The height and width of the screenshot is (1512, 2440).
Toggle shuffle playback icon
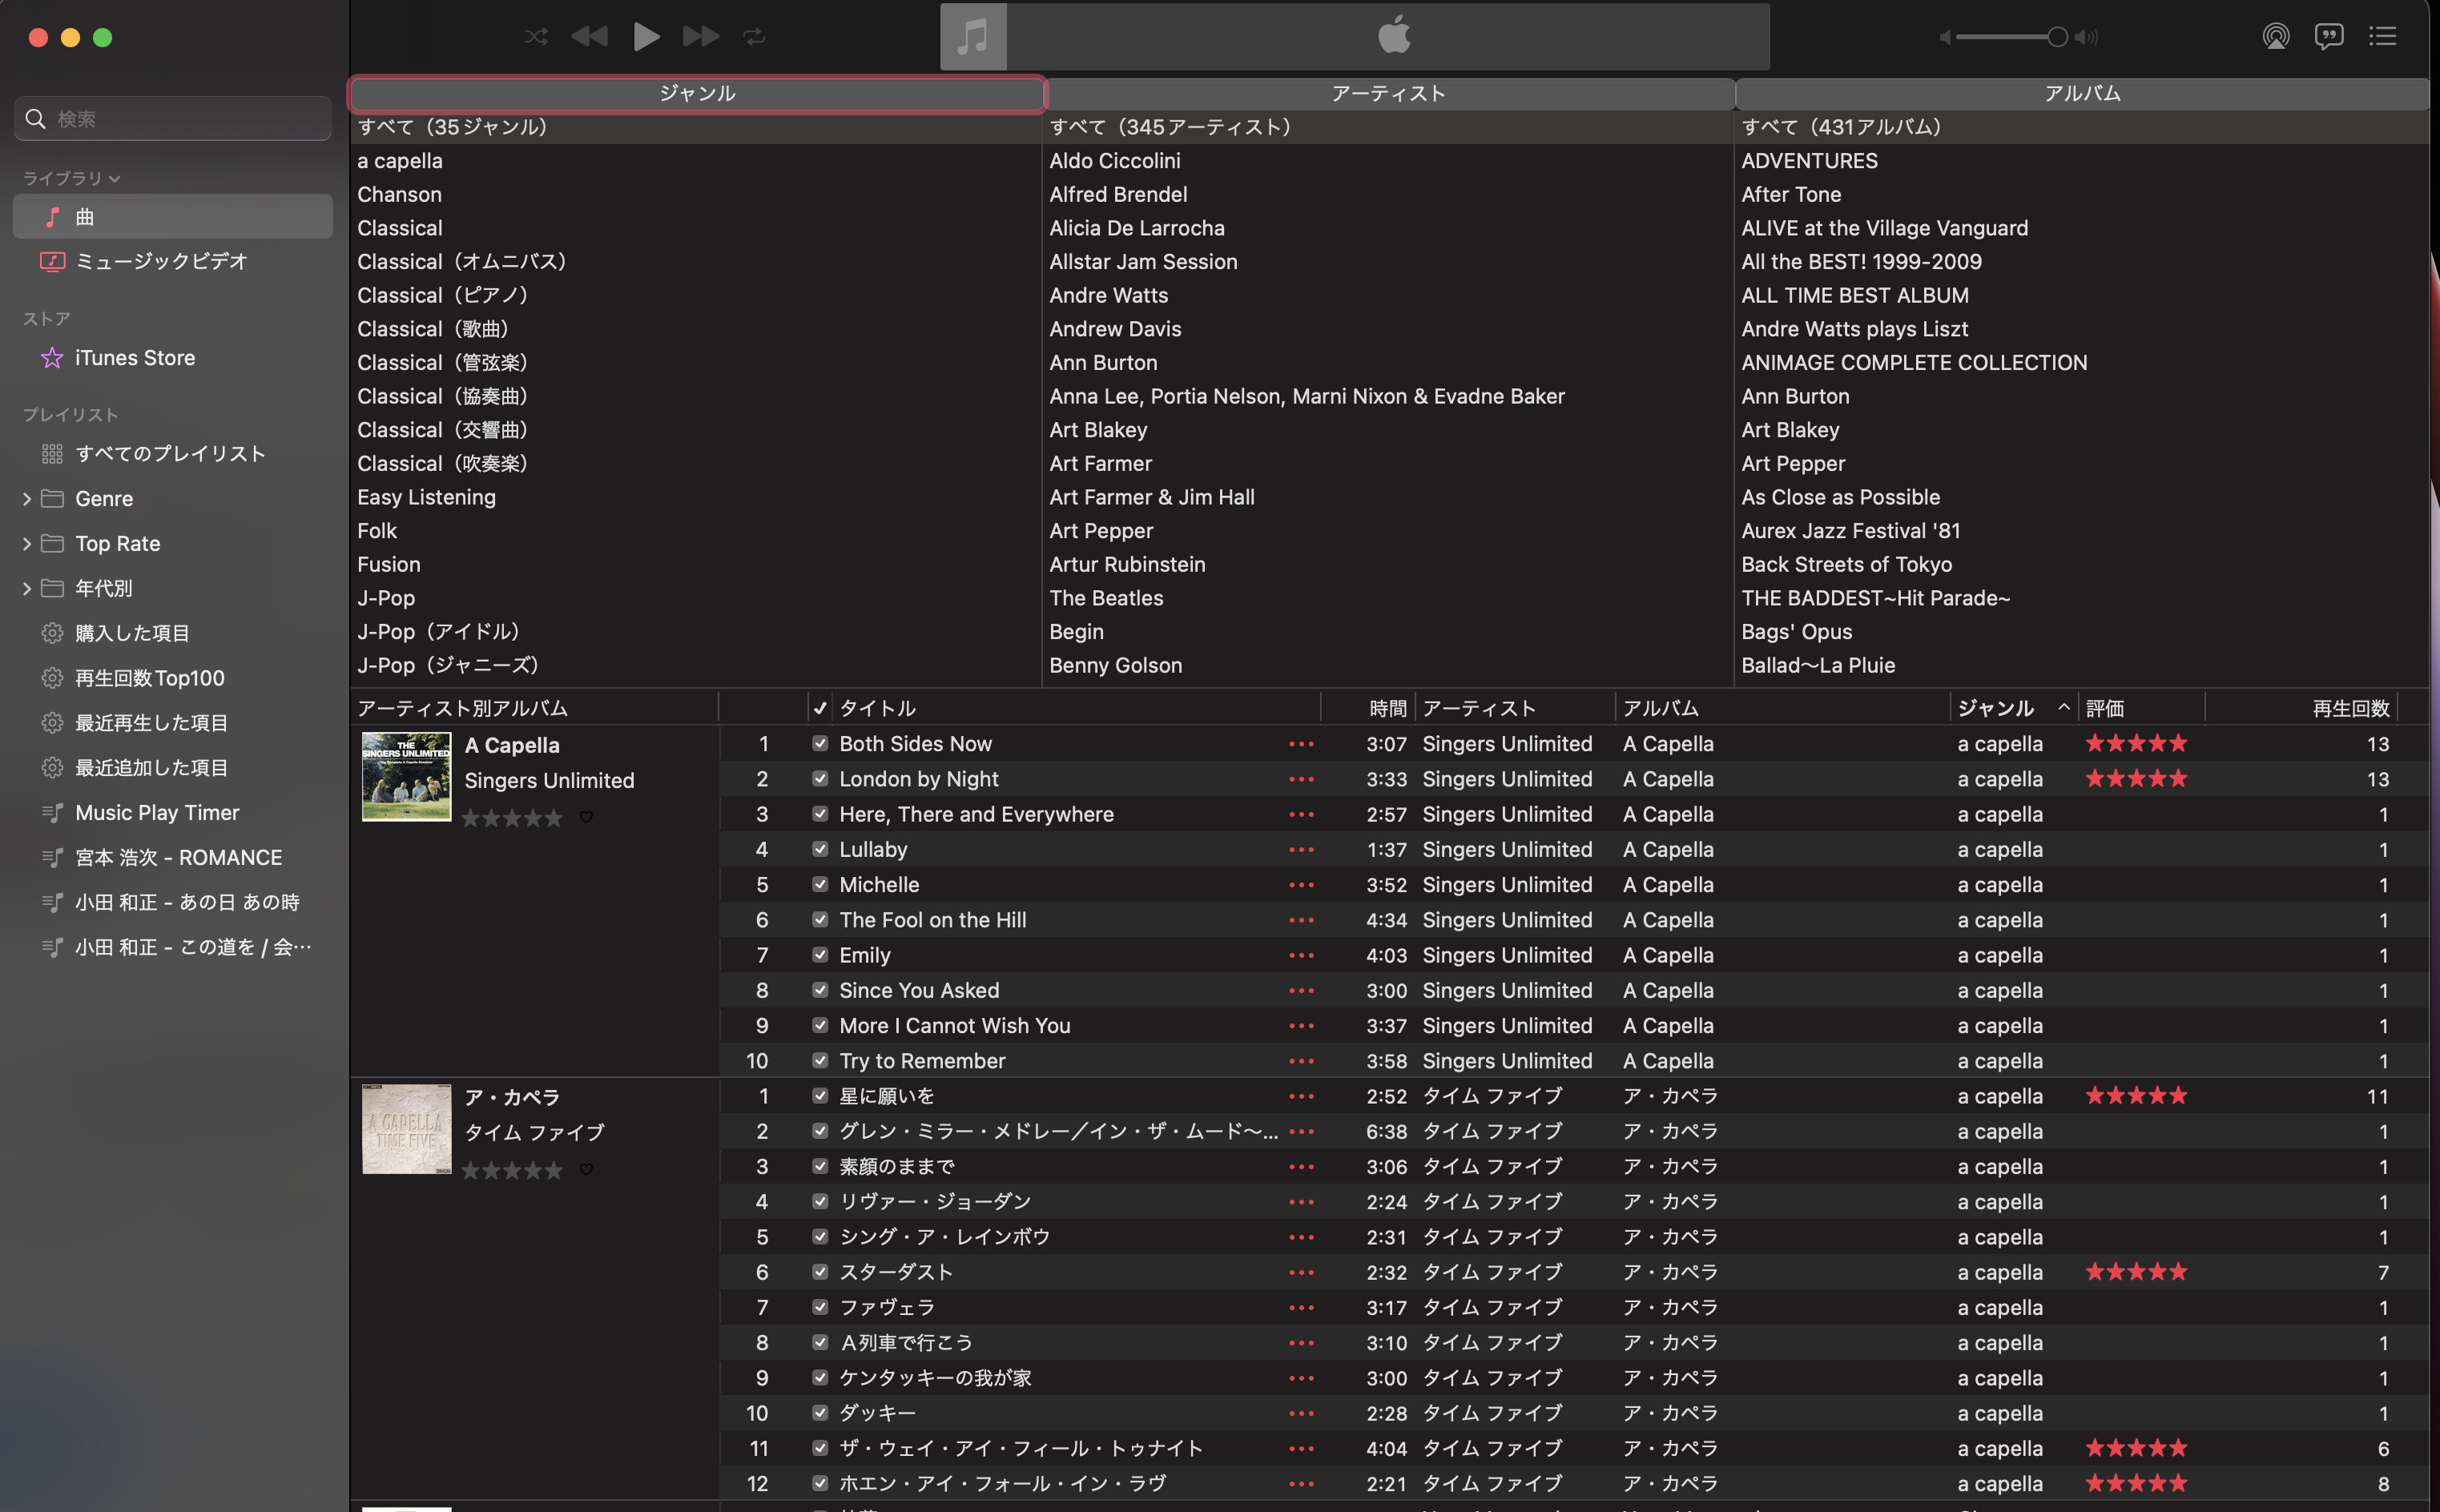point(535,37)
